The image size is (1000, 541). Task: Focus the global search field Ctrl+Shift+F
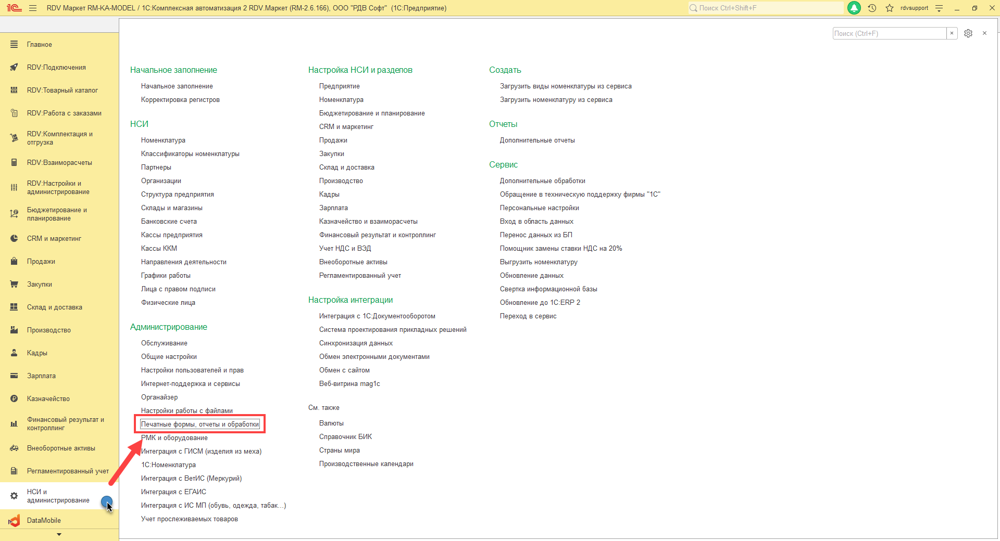pos(766,8)
